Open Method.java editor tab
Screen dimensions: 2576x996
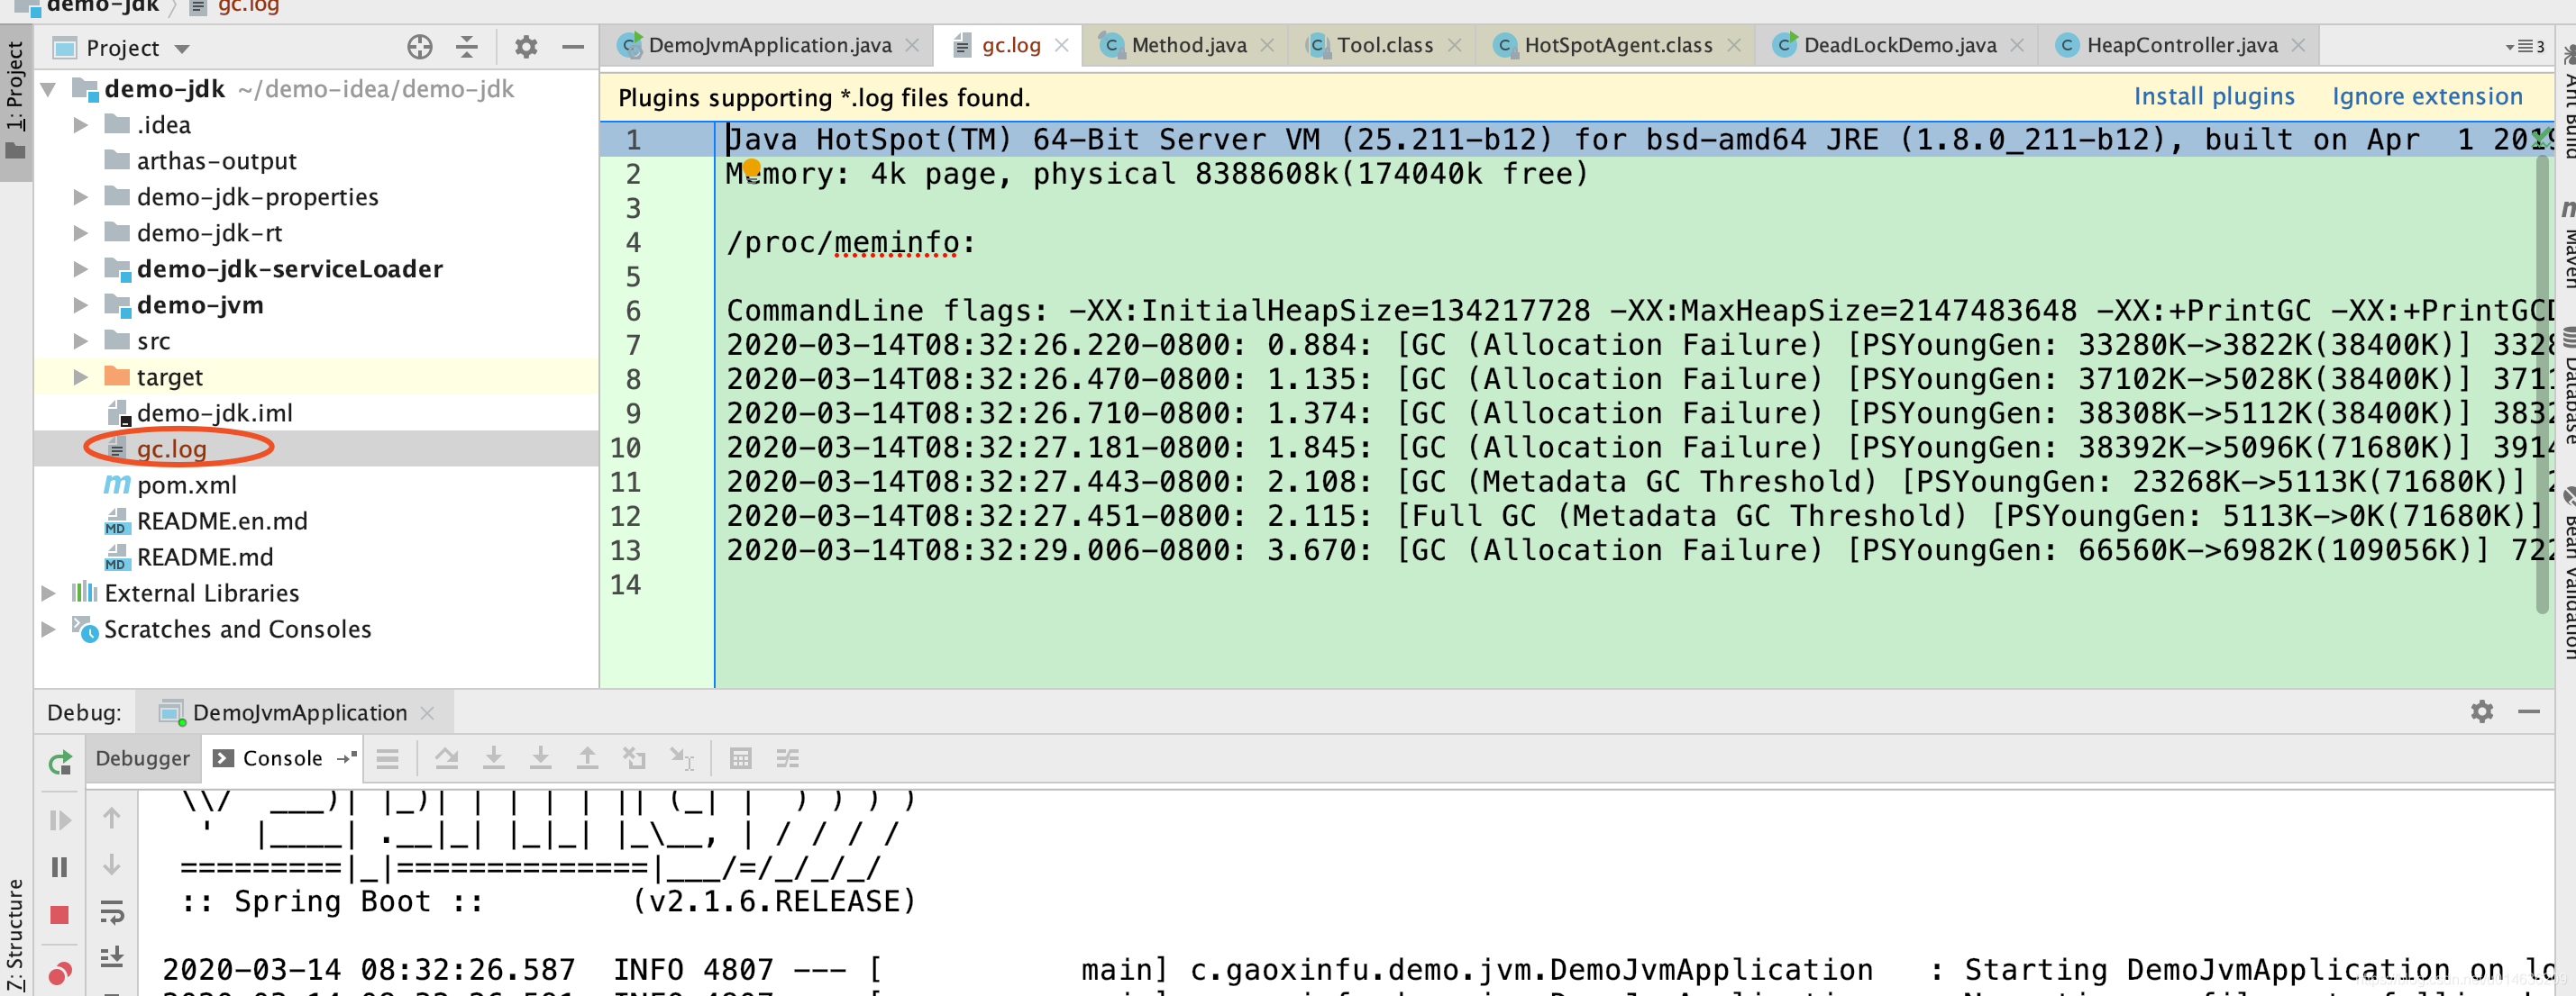[1189, 45]
